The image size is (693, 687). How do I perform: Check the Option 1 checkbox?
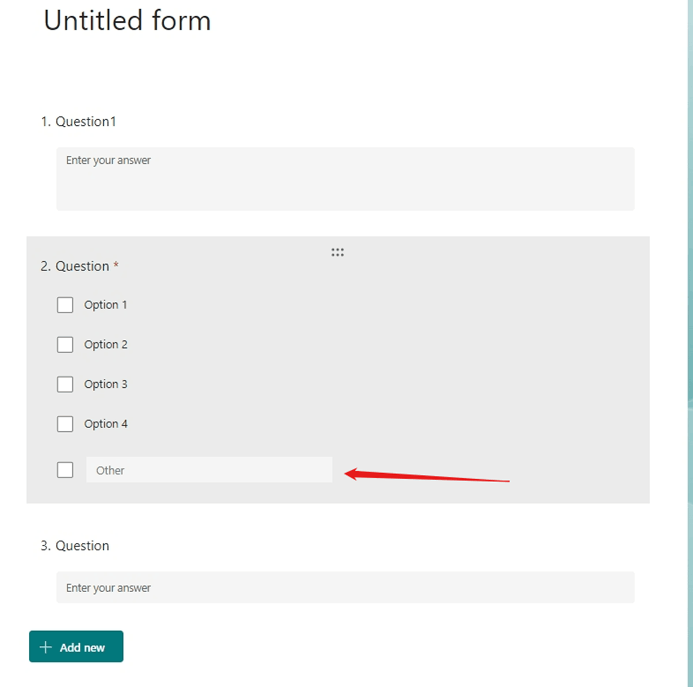coord(65,305)
